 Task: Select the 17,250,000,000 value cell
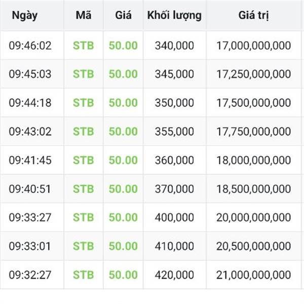coord(253,74)
